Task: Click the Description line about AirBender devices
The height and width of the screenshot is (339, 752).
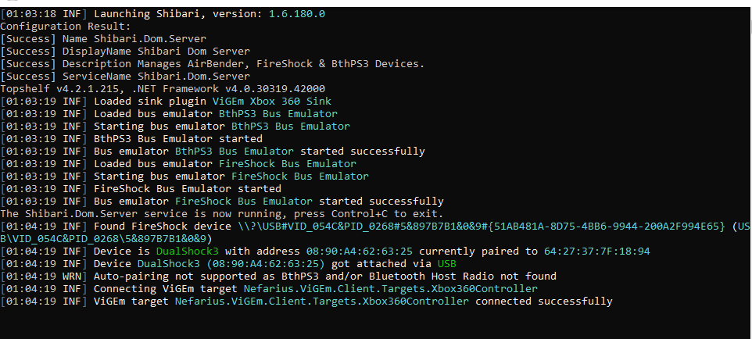Action: coord(213,64)
